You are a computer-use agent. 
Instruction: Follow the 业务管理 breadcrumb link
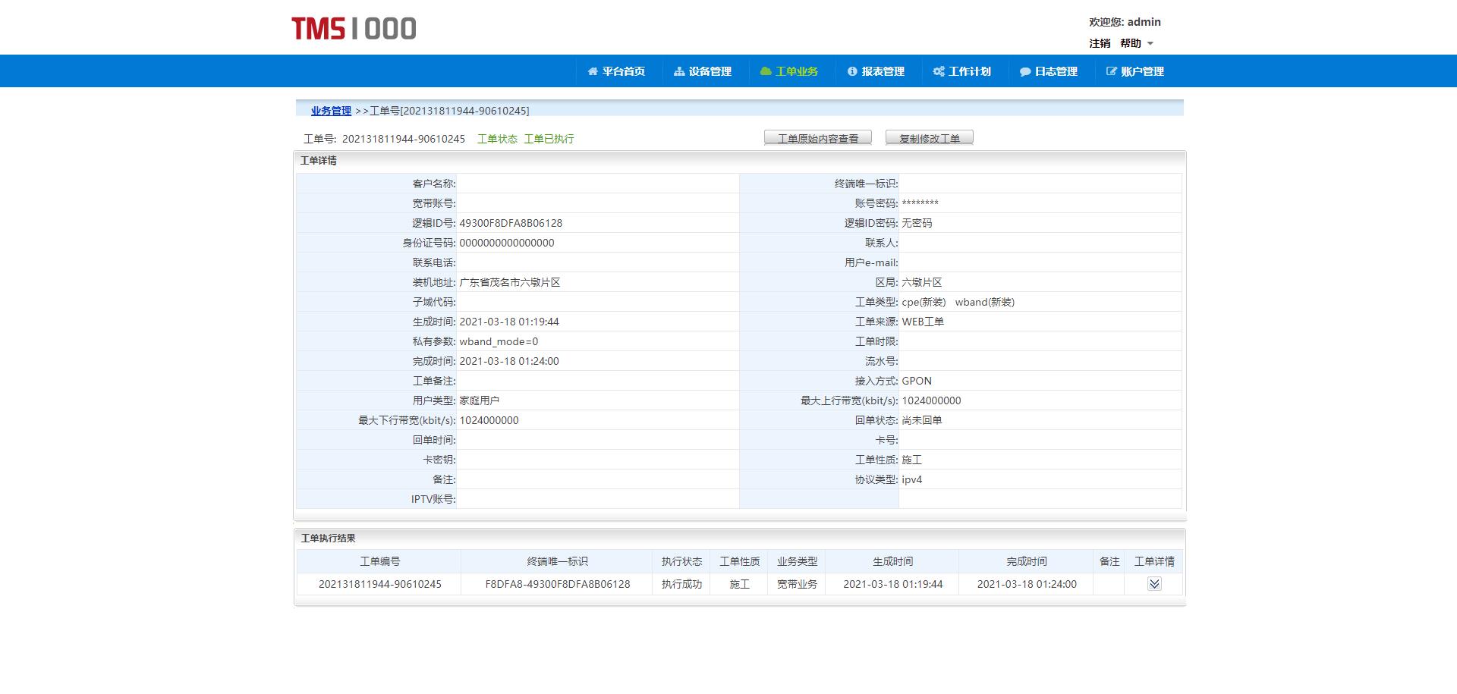331,111
